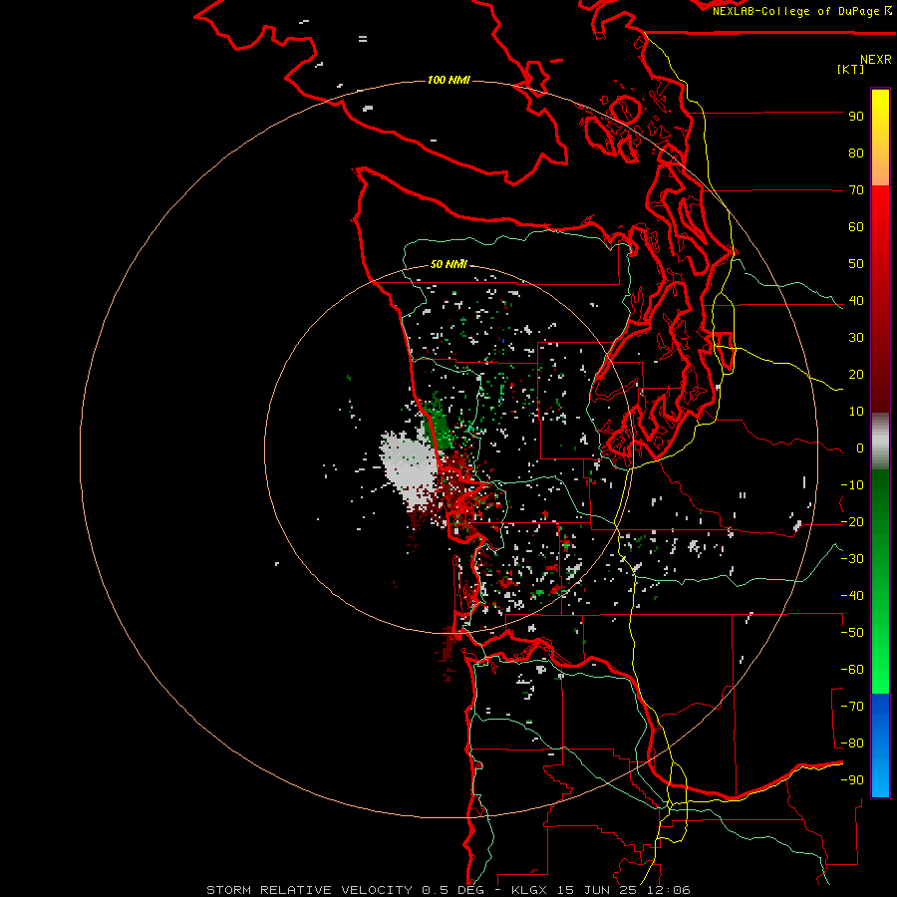Select the -40 value on the velocity scale
The image size is (897, 897).
point(852,596)
